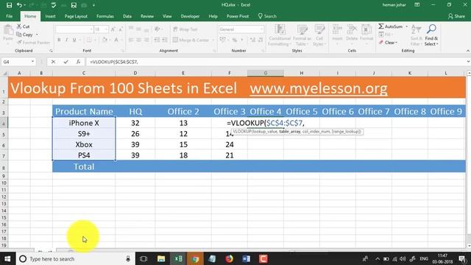The height and width of the screenshot is (265, 471).
Task: Switch to the Insert tab
Action: pos(50,16)
